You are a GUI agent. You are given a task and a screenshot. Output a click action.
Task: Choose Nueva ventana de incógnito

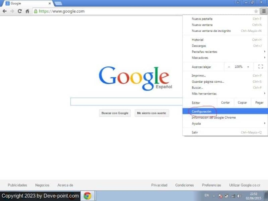[211, 31]
